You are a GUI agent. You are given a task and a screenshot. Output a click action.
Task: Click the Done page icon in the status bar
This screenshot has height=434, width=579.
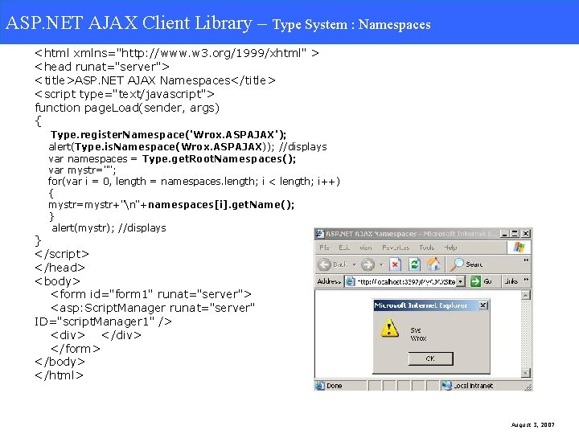pos(319,386)
